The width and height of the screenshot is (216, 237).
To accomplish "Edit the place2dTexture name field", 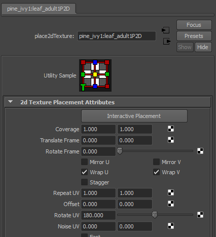I will tap(117, 36).
